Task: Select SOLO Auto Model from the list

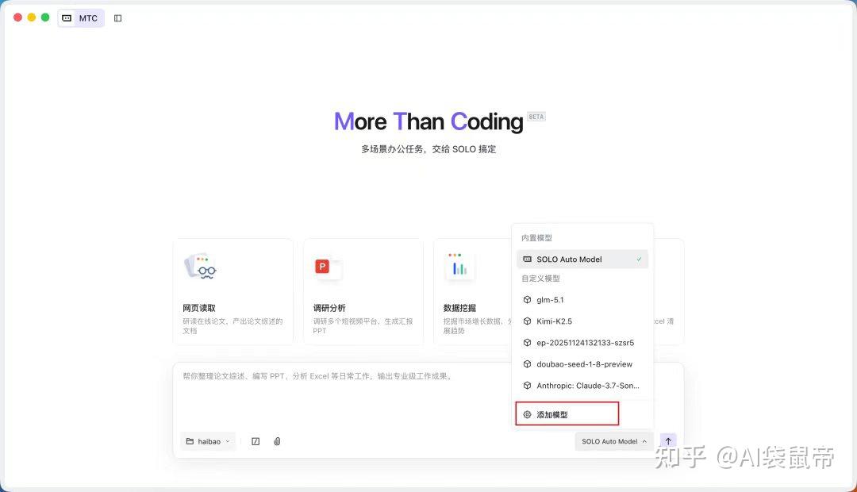Action: [x=582, y=259]
